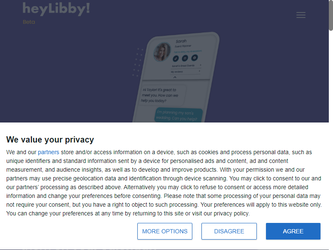333x250 pixels.
Task: Click the AGREE button
Action: 293,231
